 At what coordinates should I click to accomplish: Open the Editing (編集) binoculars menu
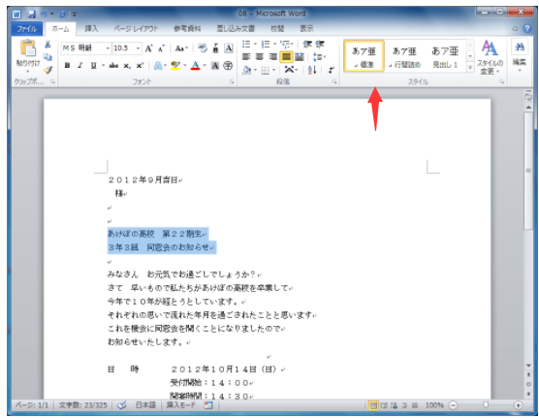pos(520,55)
